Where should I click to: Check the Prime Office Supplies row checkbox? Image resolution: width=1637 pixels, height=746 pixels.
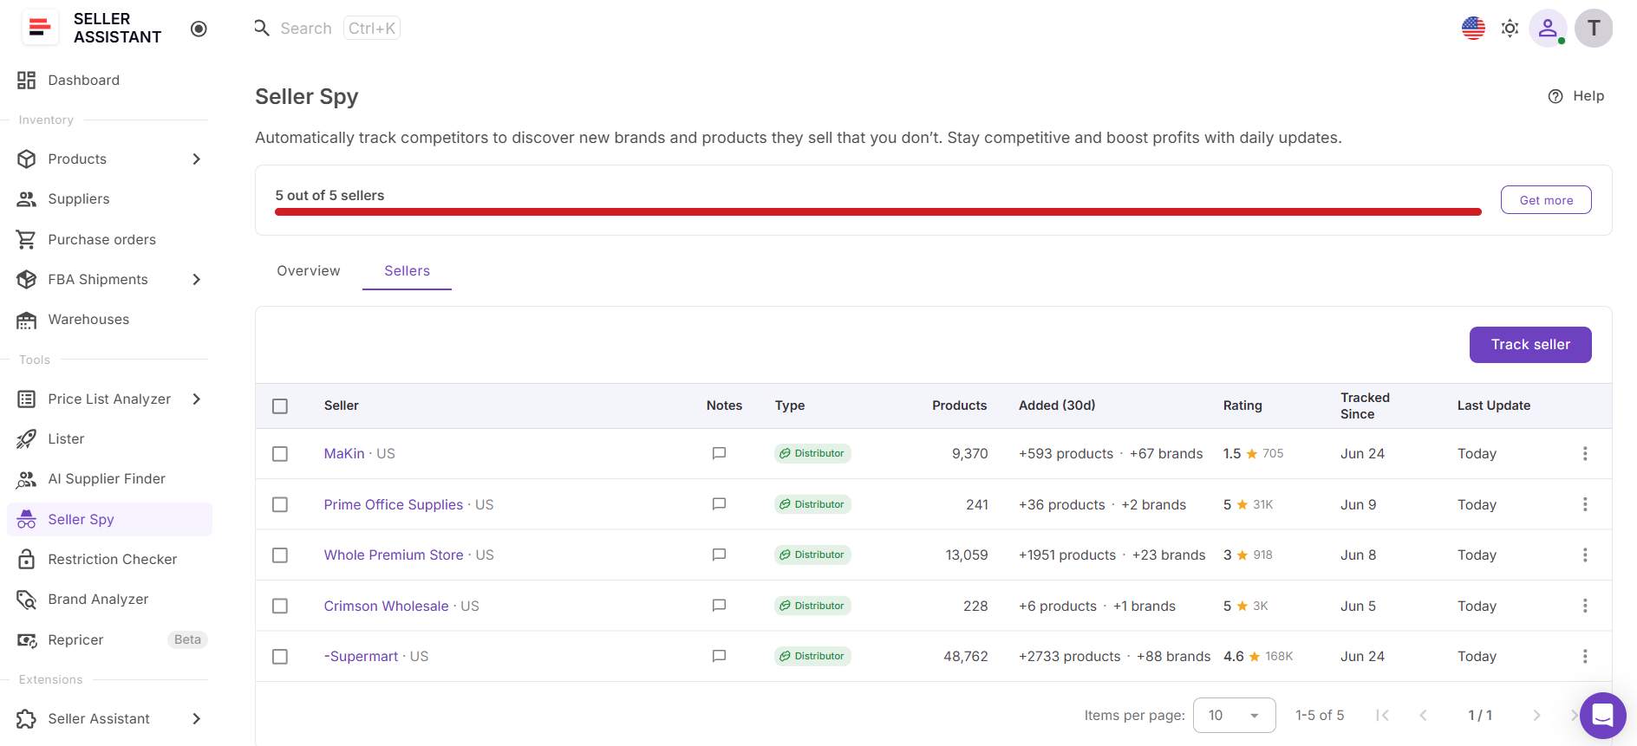pos(280,504)
